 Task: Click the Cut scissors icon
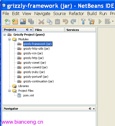point(41,22)
